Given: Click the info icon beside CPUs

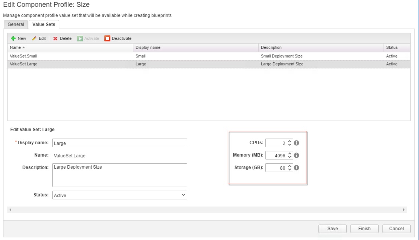Looking at the screenshot, I should (x=296, y=143).
